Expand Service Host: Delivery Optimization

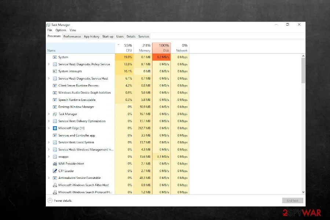(x=49, y=121)
